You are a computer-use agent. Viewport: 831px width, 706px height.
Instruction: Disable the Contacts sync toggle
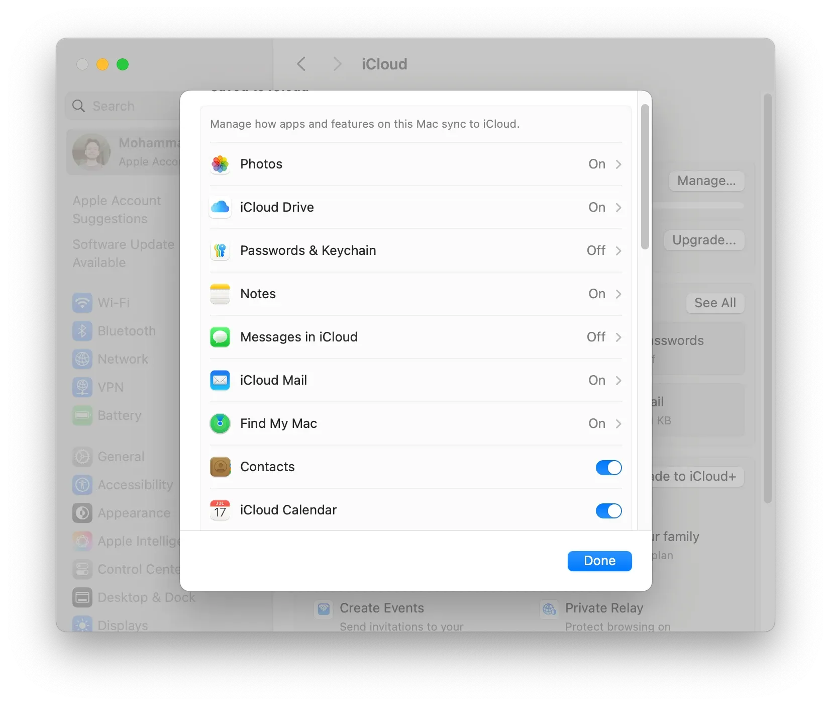click(x=608, y=467)
